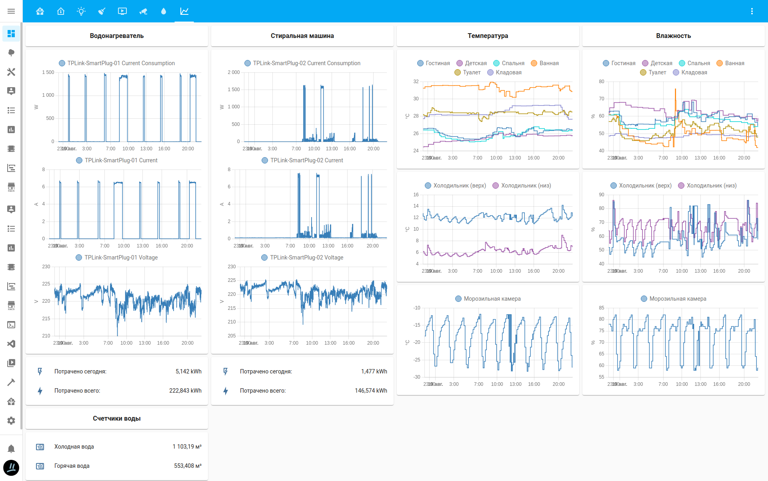Hide Детская series in Температура chart
The image size is (768, 481).
[472, 63]
